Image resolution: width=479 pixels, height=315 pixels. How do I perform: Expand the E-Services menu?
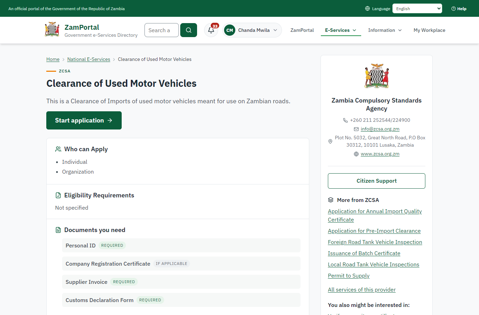pyautogui.click(x=341, y=30)
